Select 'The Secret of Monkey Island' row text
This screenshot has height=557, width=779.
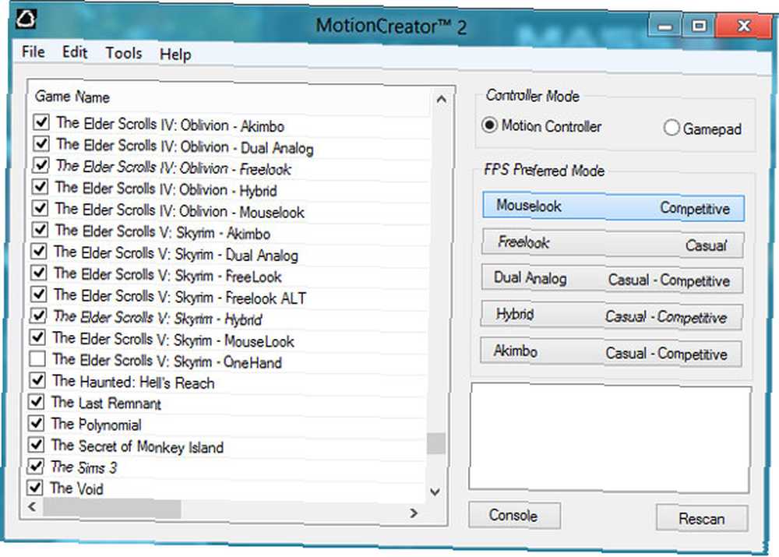pos(138,446)
